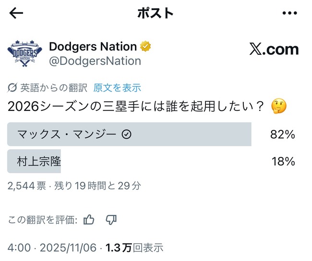The width and height of the screenshot is (312, 261).
Task: Click the X.com logo
Action: pyautogui.click(x=274, y=49)
